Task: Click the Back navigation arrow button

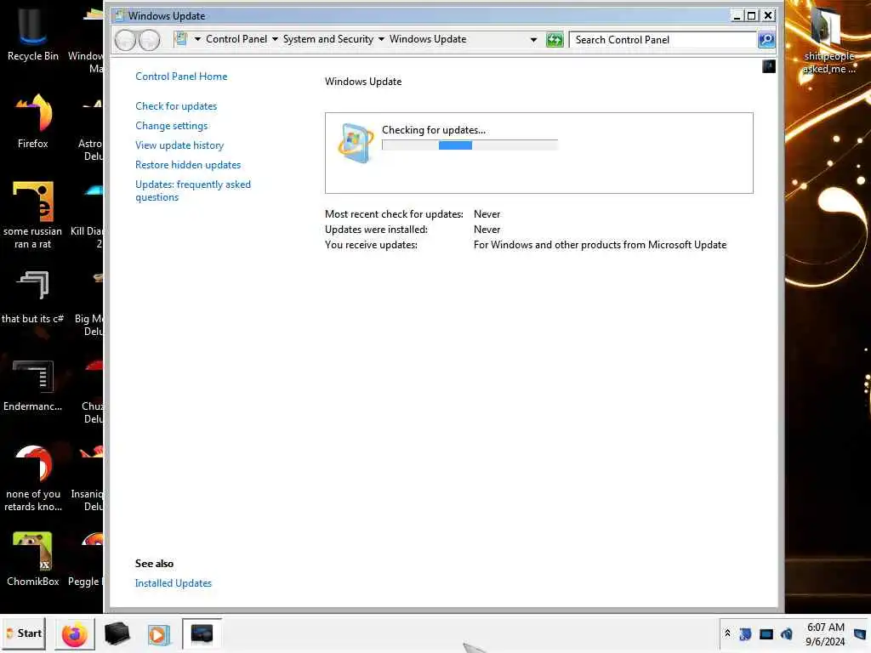Action: (x=125, y=40)
